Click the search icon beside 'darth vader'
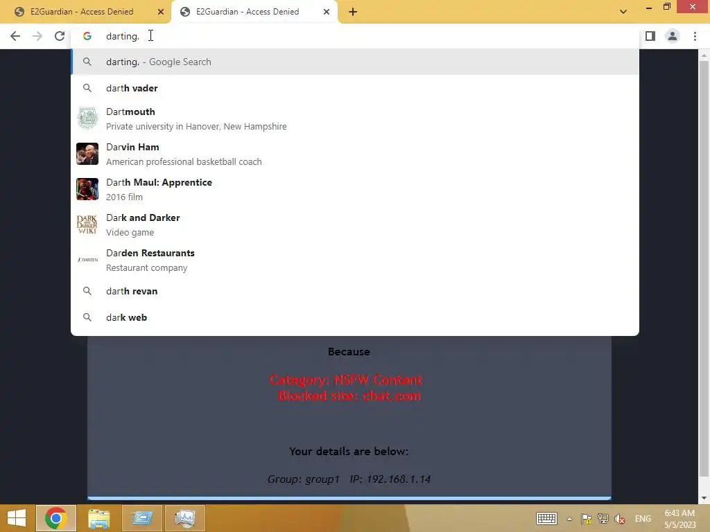The width and height of the screenshot is (710, 532). click(x=87, y=88)
